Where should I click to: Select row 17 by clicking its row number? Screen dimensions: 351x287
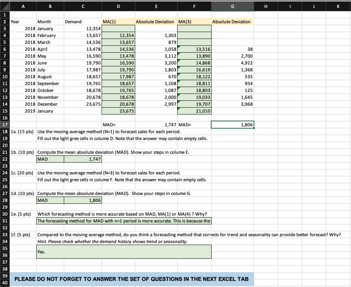tap(4, 124)
